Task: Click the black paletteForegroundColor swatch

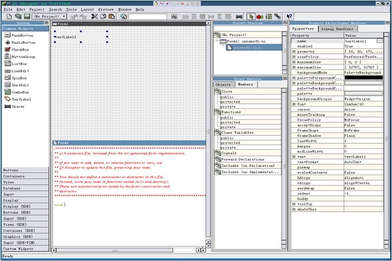Action: (363, 78)
